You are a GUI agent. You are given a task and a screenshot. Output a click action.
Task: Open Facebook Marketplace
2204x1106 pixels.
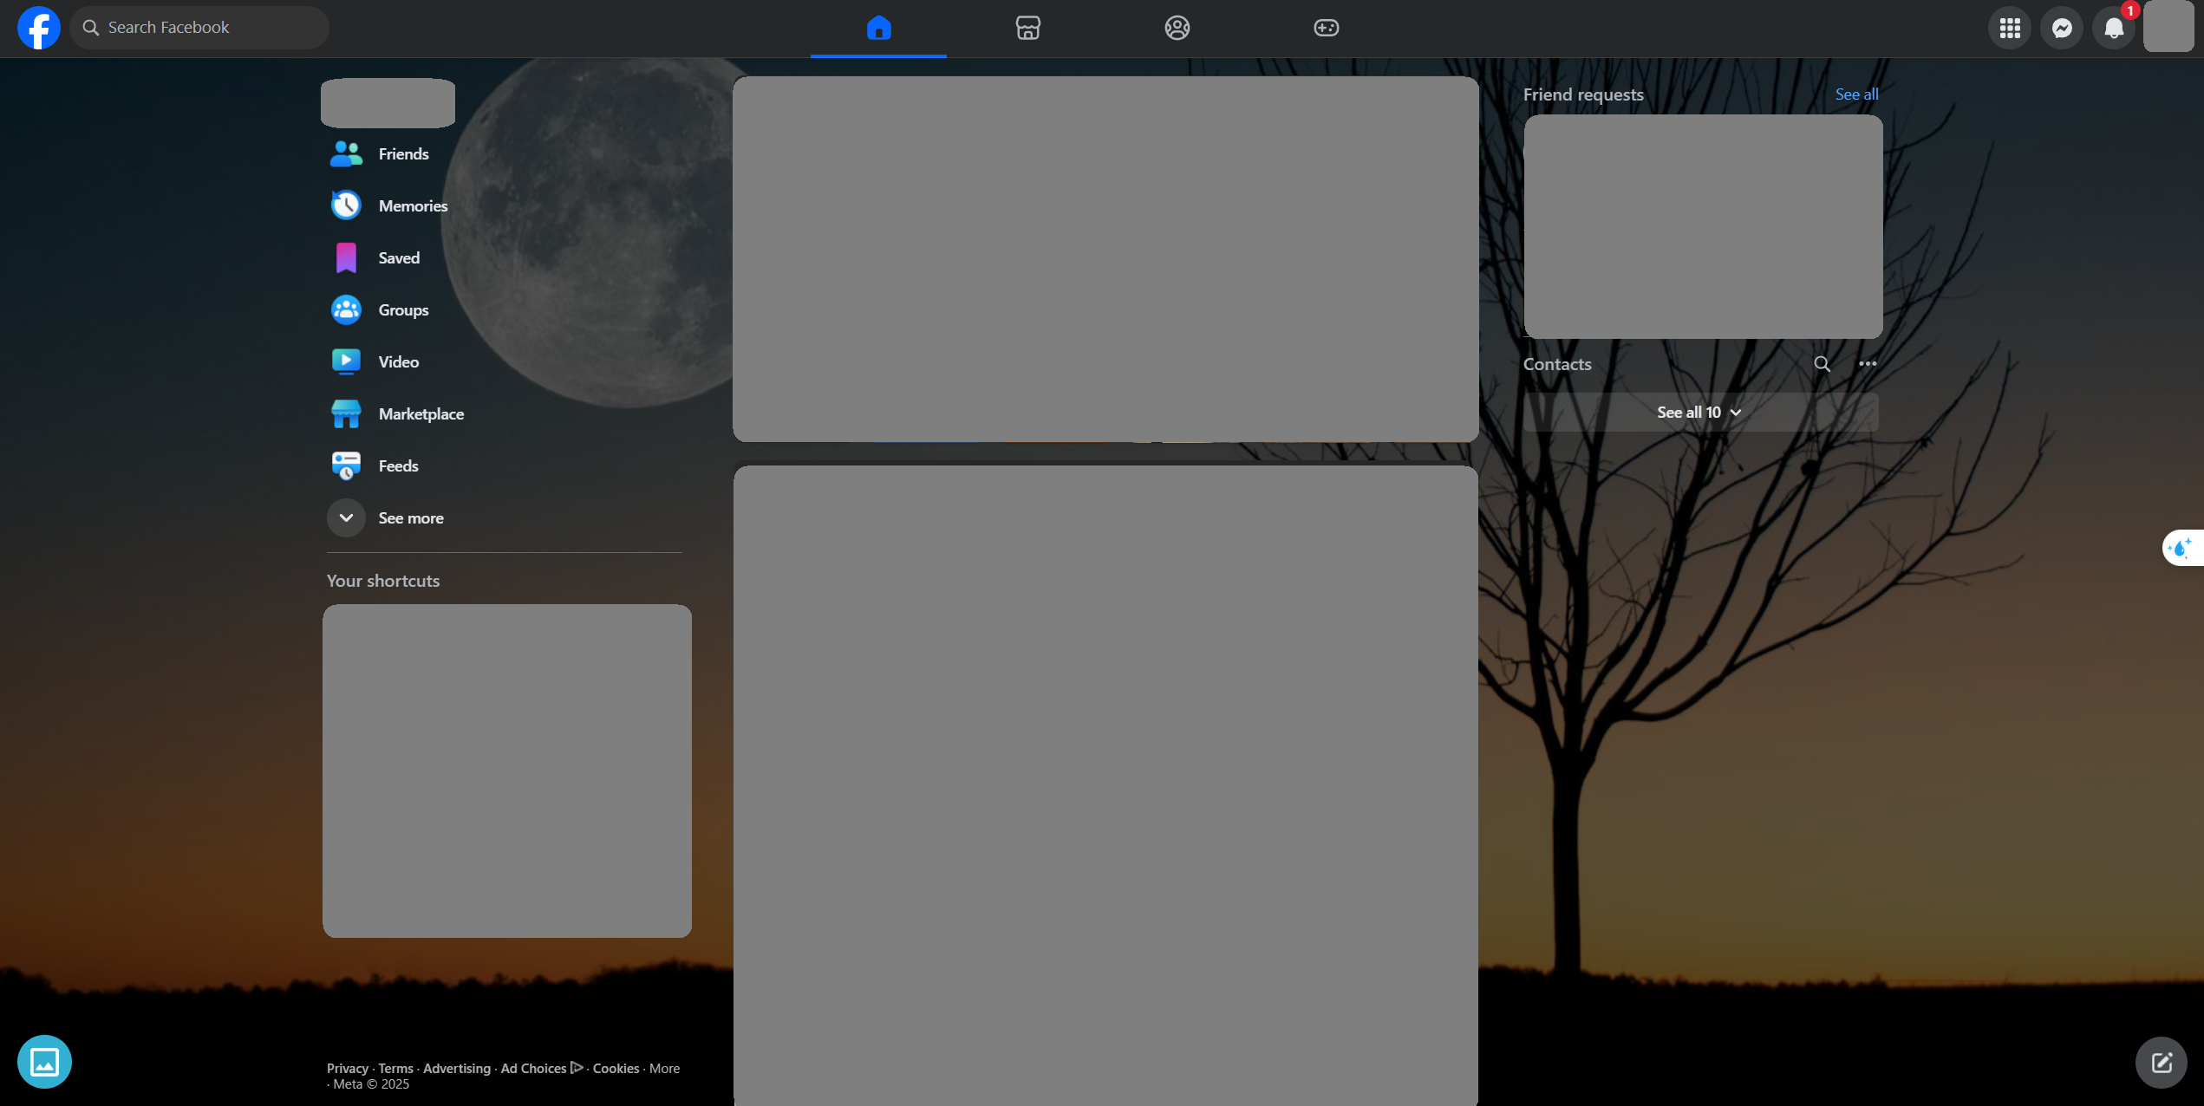click(x=419, y=413)
